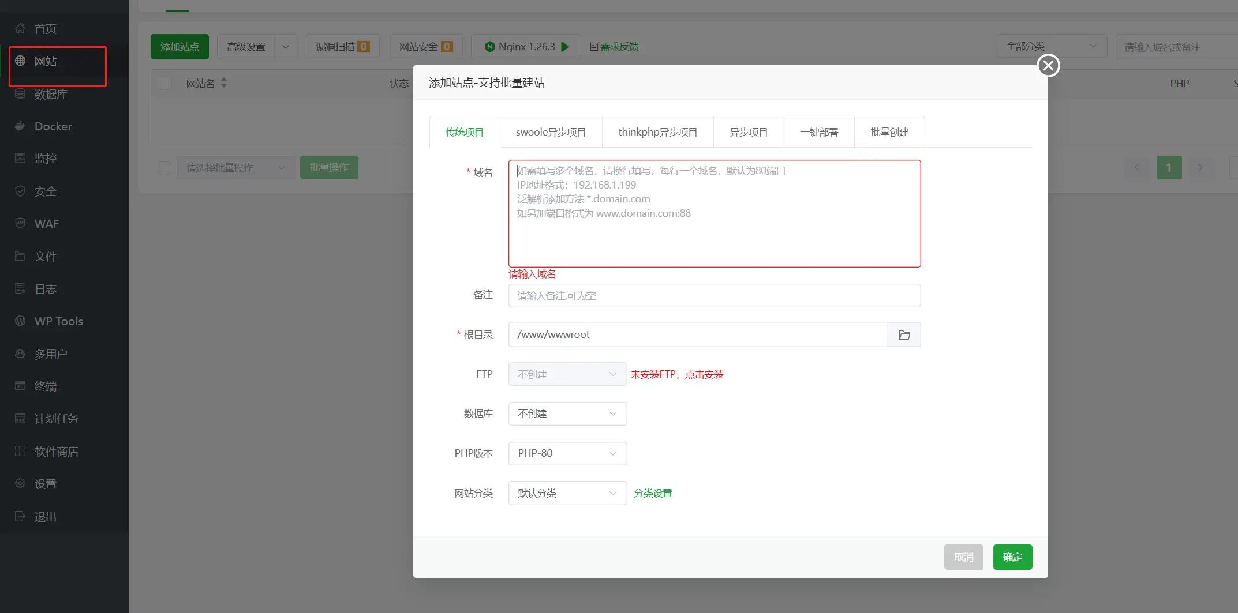Open the 日志 log icon

click(20, 288)
